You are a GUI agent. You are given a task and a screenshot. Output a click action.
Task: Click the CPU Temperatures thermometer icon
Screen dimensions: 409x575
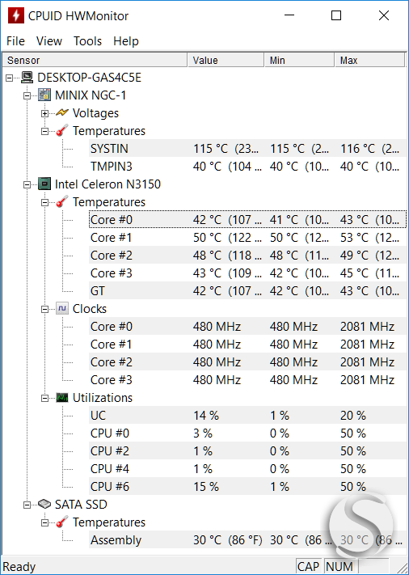click(x=62, y=201)
